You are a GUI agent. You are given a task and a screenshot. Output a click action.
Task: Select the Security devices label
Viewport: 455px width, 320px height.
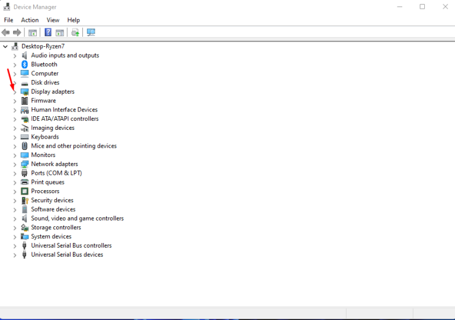pyautogui.click(x=52, y=200)
